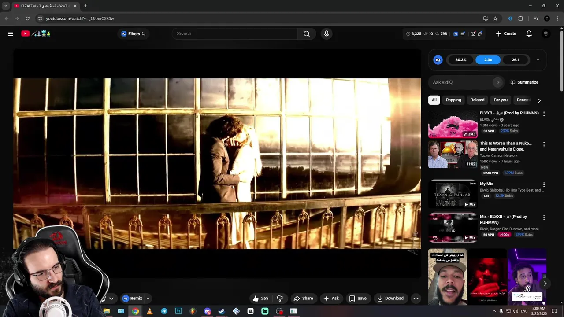
Task: Click the Remix button
Action: [x=132, y=298]
